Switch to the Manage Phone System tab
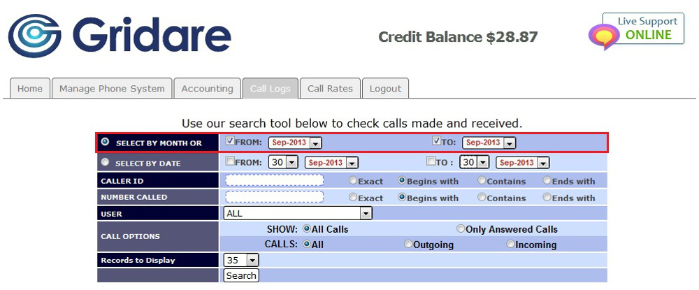699x290 pixels. 112,89
